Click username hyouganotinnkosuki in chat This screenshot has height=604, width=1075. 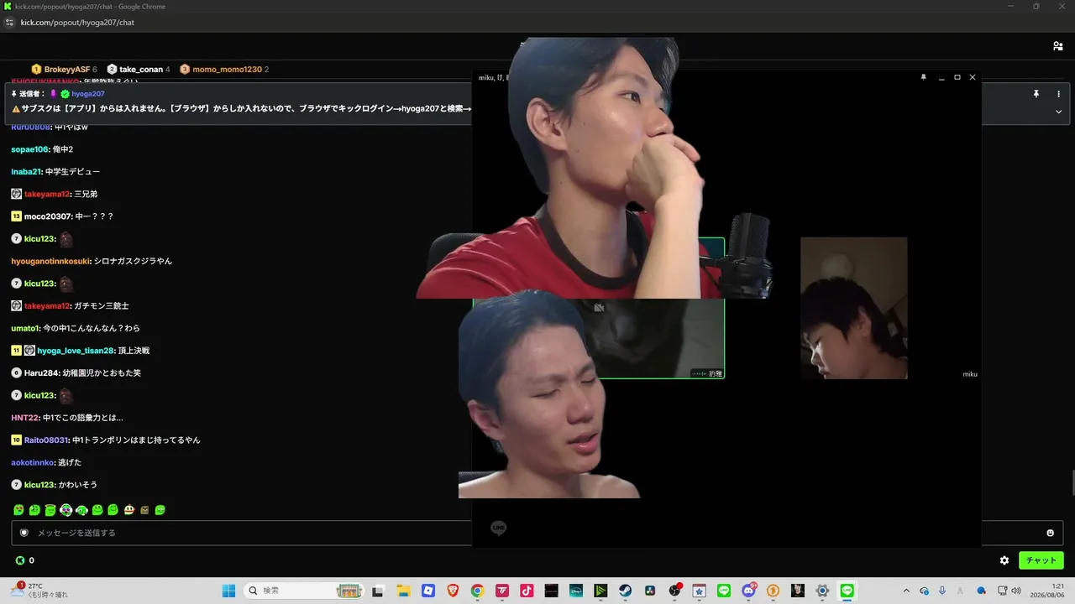(x=50, y=261)
